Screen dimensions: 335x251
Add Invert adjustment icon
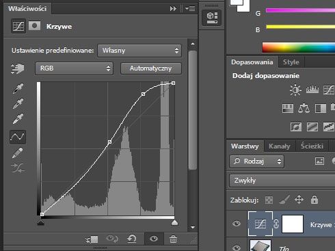coord(296,127)
